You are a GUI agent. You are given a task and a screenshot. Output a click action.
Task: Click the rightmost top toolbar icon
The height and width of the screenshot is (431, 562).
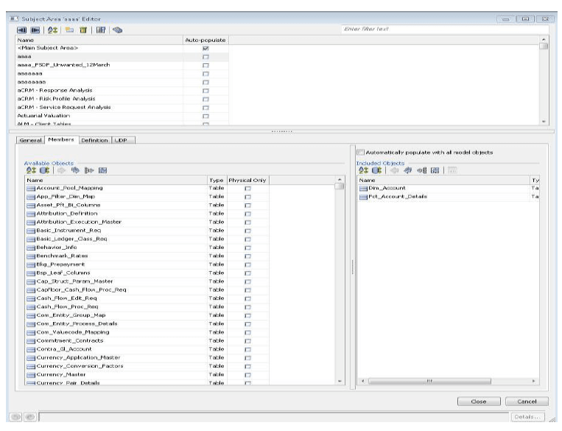tap(118, 30)
